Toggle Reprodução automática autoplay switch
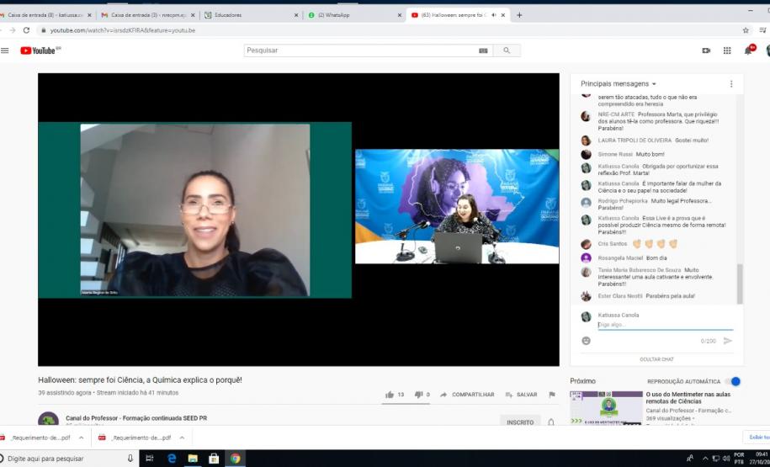The width and height of the screenshot is (770, 467). point(733,381)
